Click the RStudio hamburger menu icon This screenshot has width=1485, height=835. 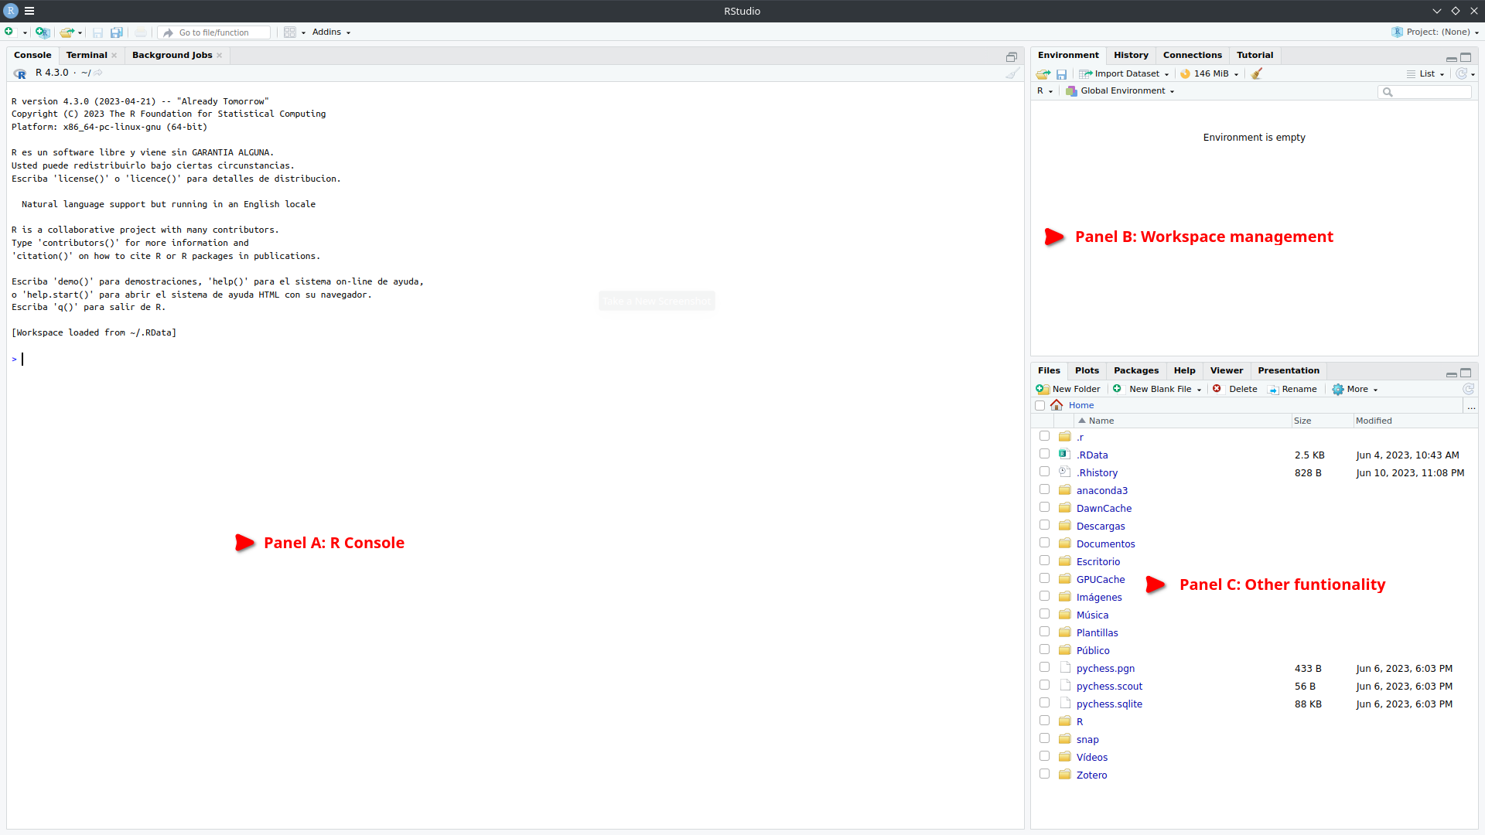click(29, 11)
